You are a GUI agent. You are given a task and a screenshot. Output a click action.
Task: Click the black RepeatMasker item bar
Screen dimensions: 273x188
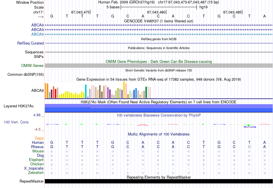pos(159,181)
